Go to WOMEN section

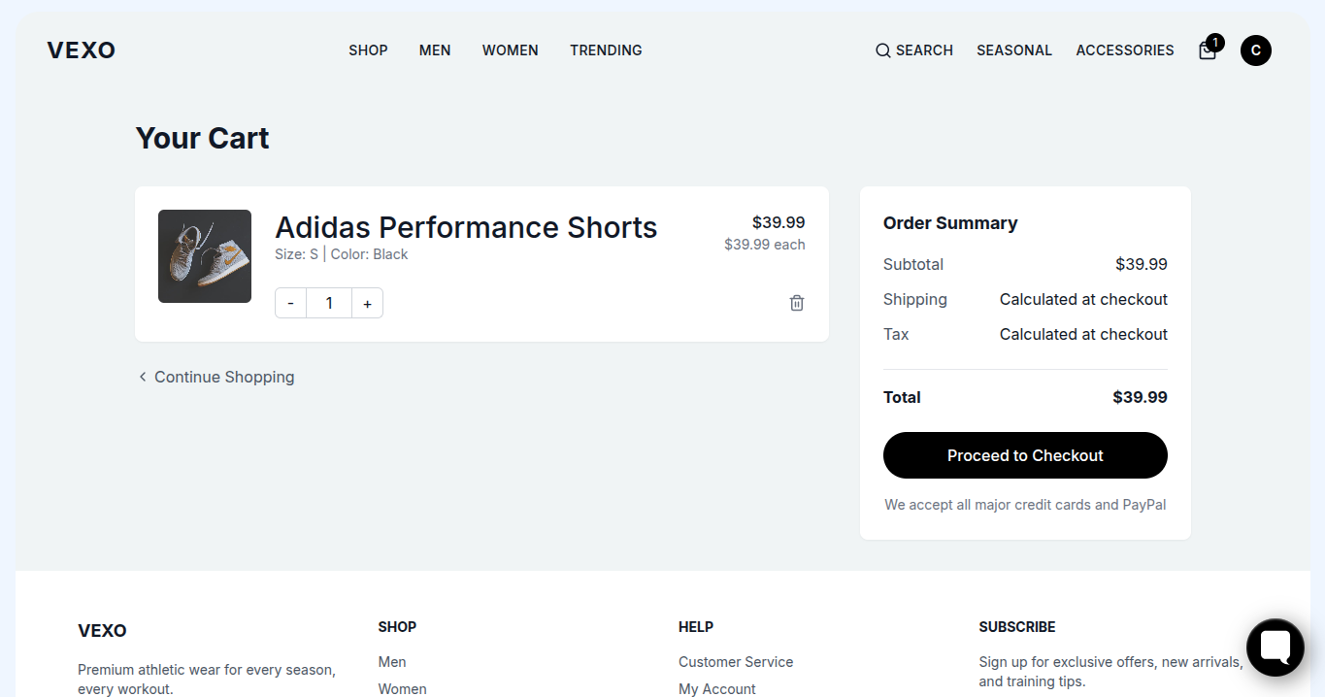510,50
